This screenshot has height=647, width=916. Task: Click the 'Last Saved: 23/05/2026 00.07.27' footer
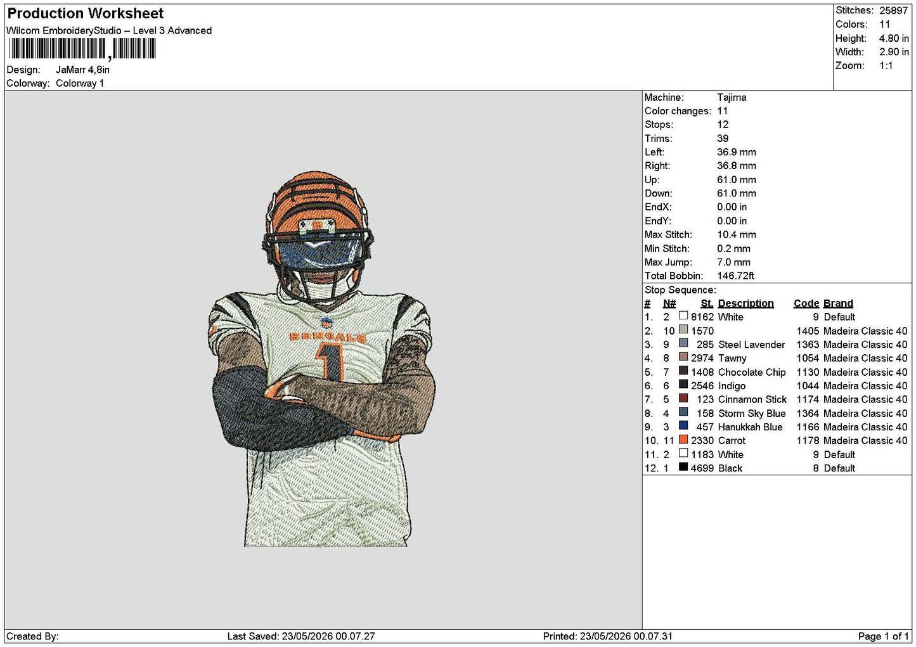tap(301, 636)
